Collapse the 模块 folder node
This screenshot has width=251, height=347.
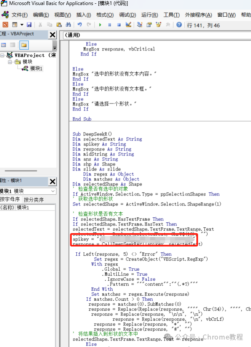click(10, 62)
